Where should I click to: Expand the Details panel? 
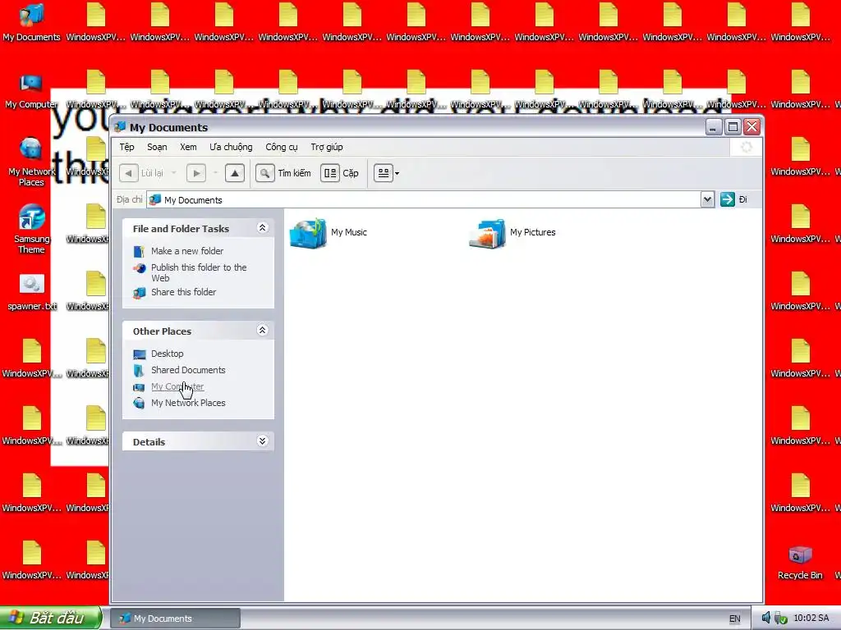tap(262, 441)
